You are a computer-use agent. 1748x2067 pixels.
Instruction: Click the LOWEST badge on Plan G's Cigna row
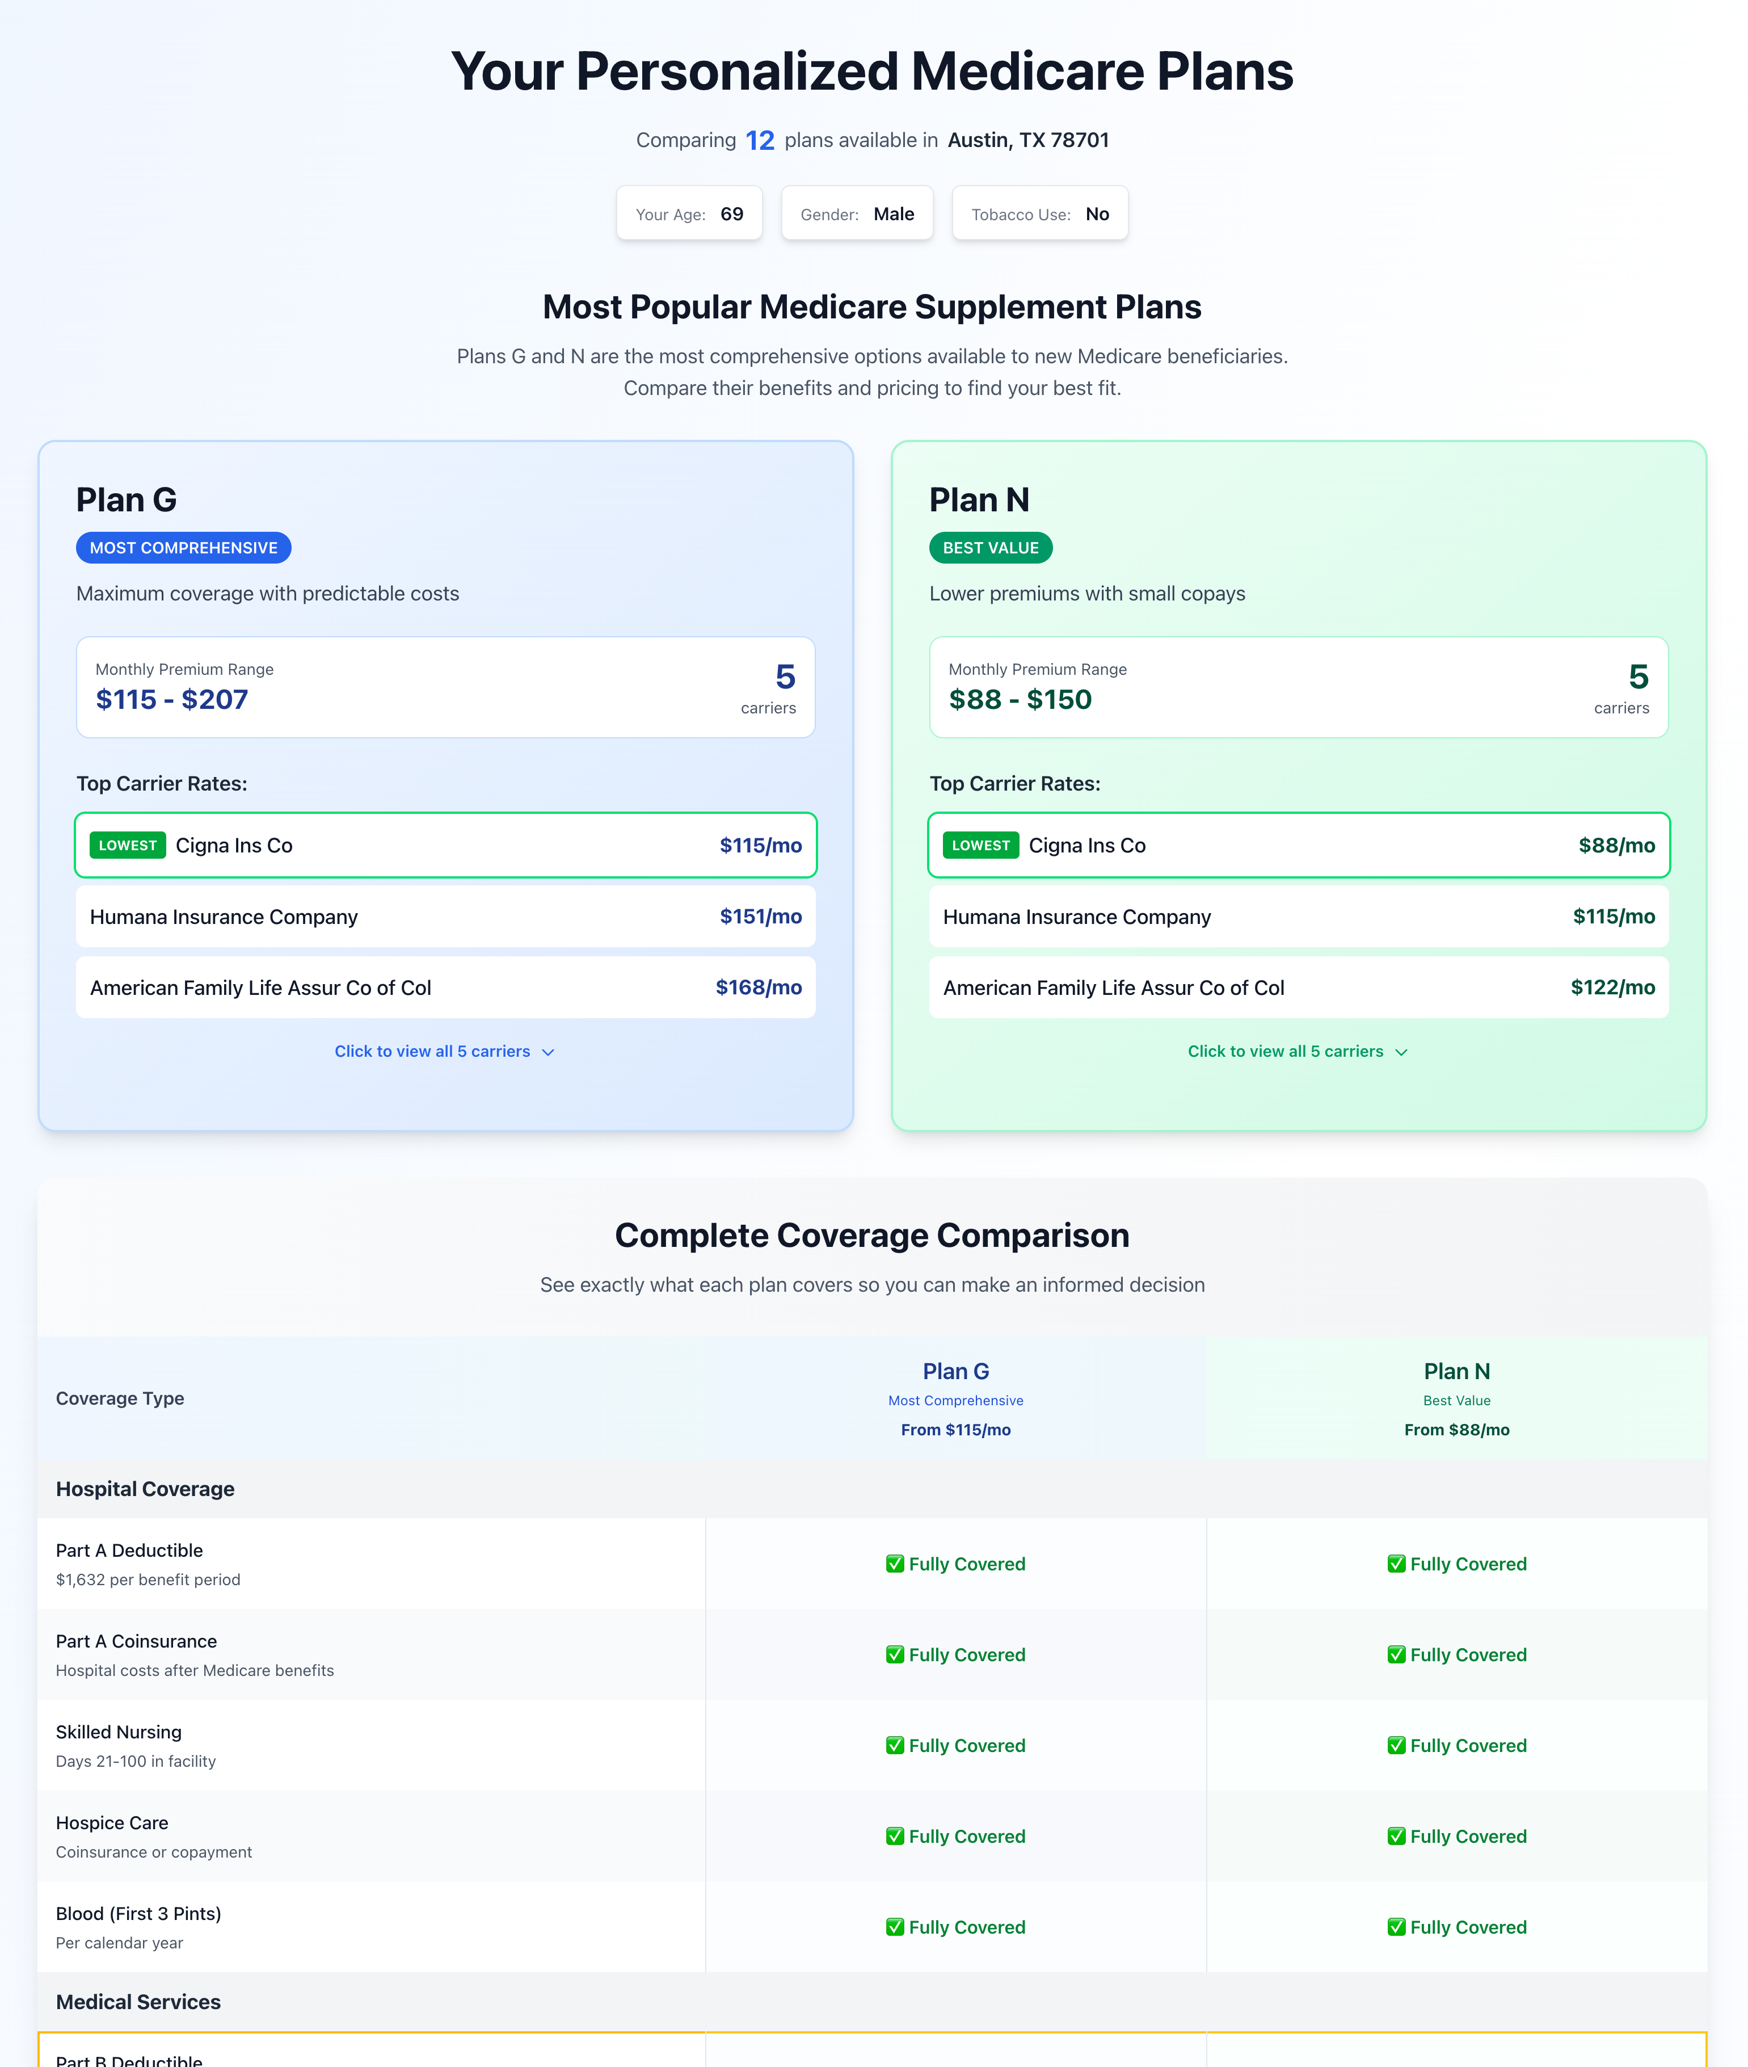[x=127, y=845]
